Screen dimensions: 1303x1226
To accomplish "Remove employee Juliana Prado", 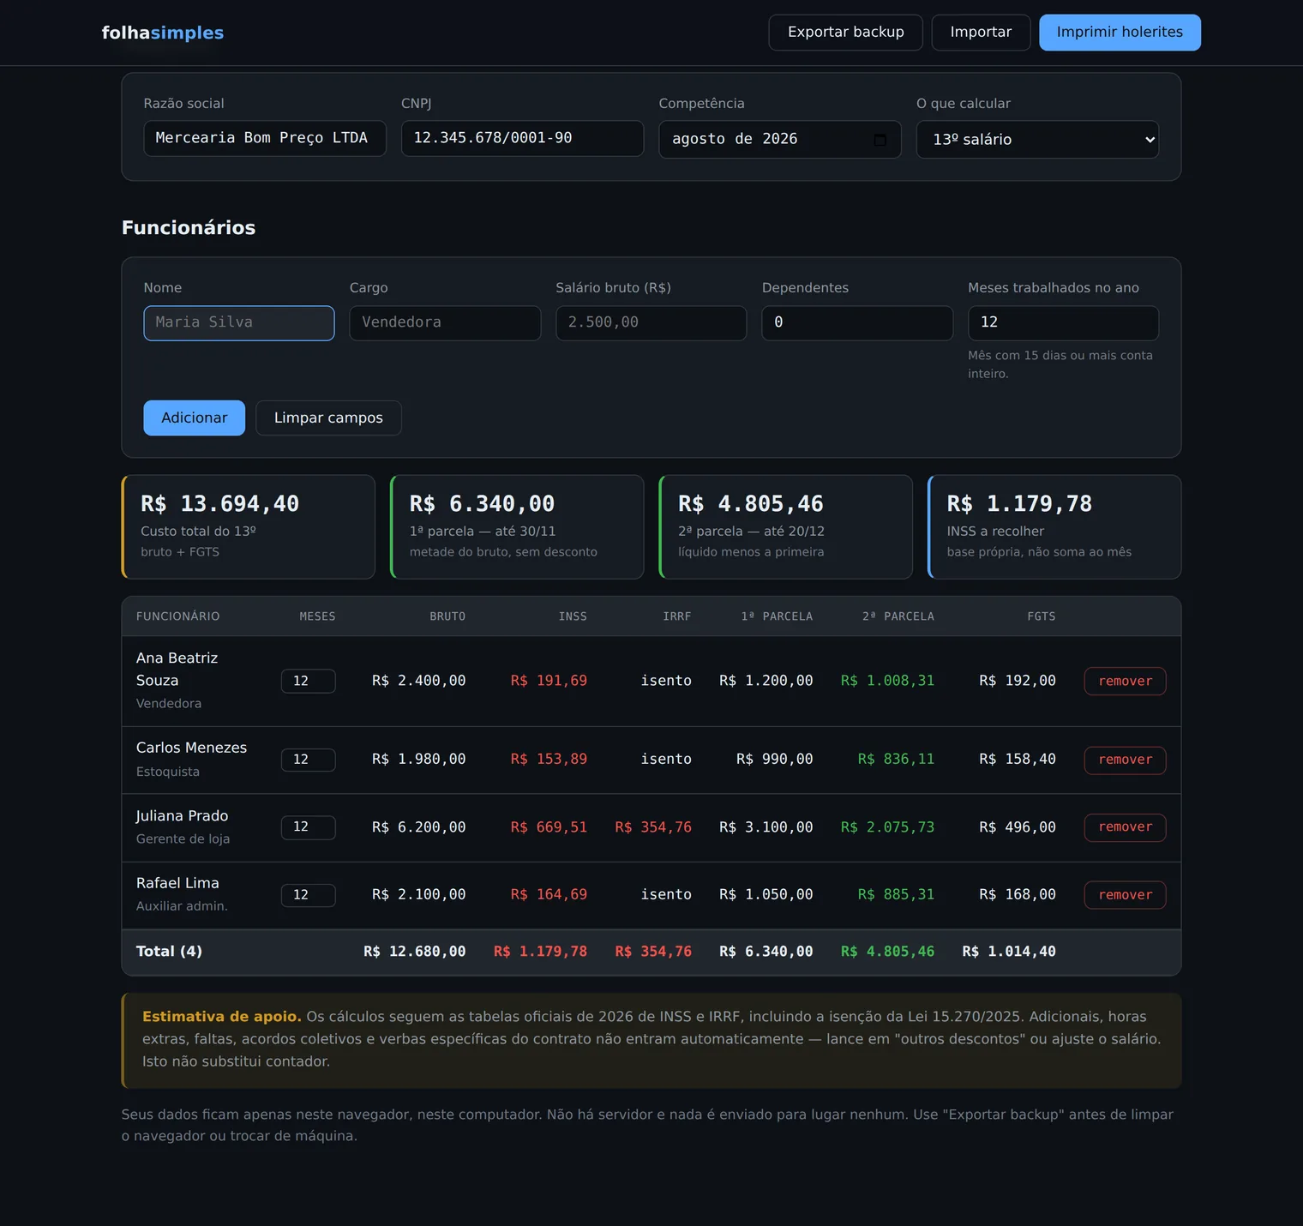I will 1125,827.
